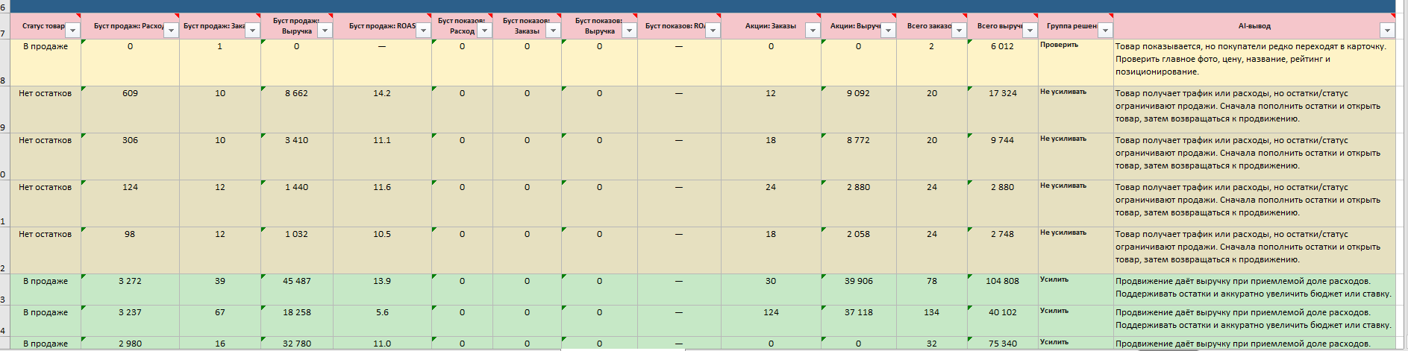Select the Акции: Заказы cell 30
1408x351 pixels.
coord(771,290)
